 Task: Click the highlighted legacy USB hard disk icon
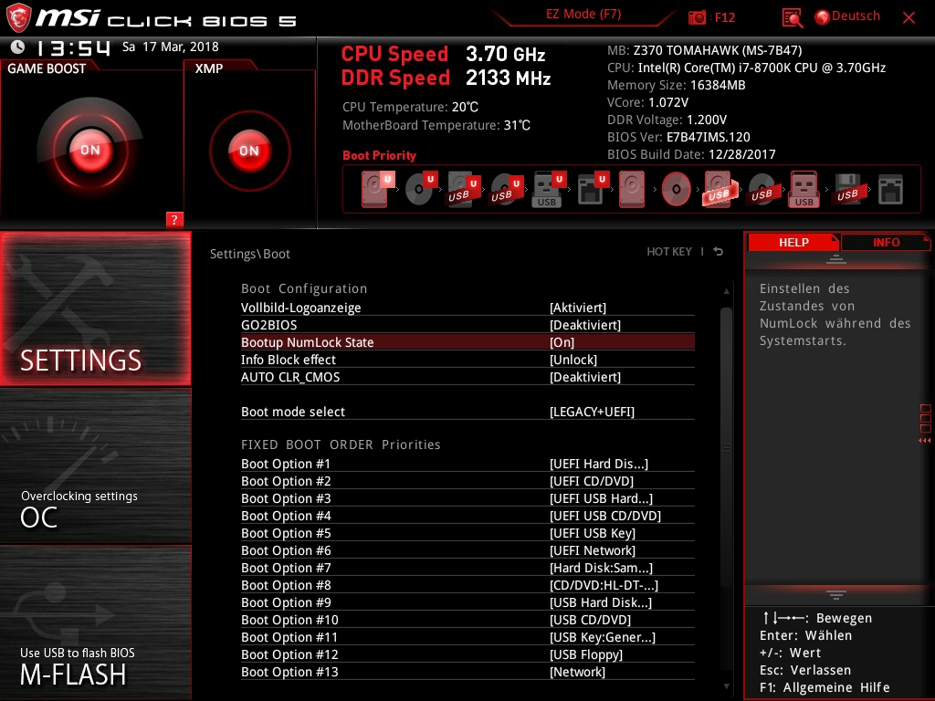(720, 190)
